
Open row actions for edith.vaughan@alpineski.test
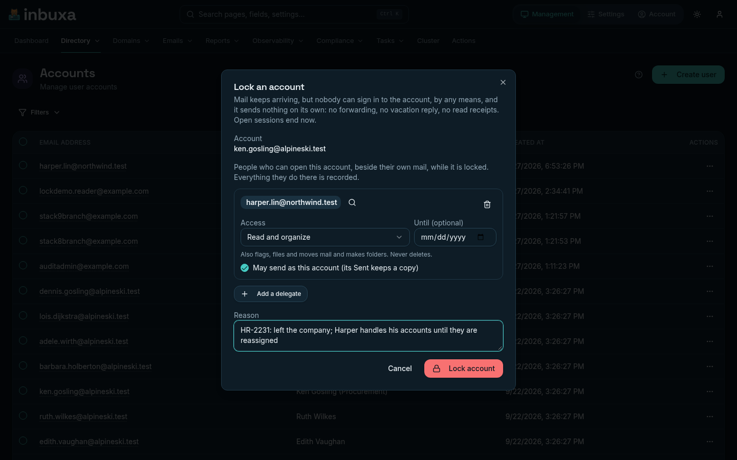coord(710,442)
